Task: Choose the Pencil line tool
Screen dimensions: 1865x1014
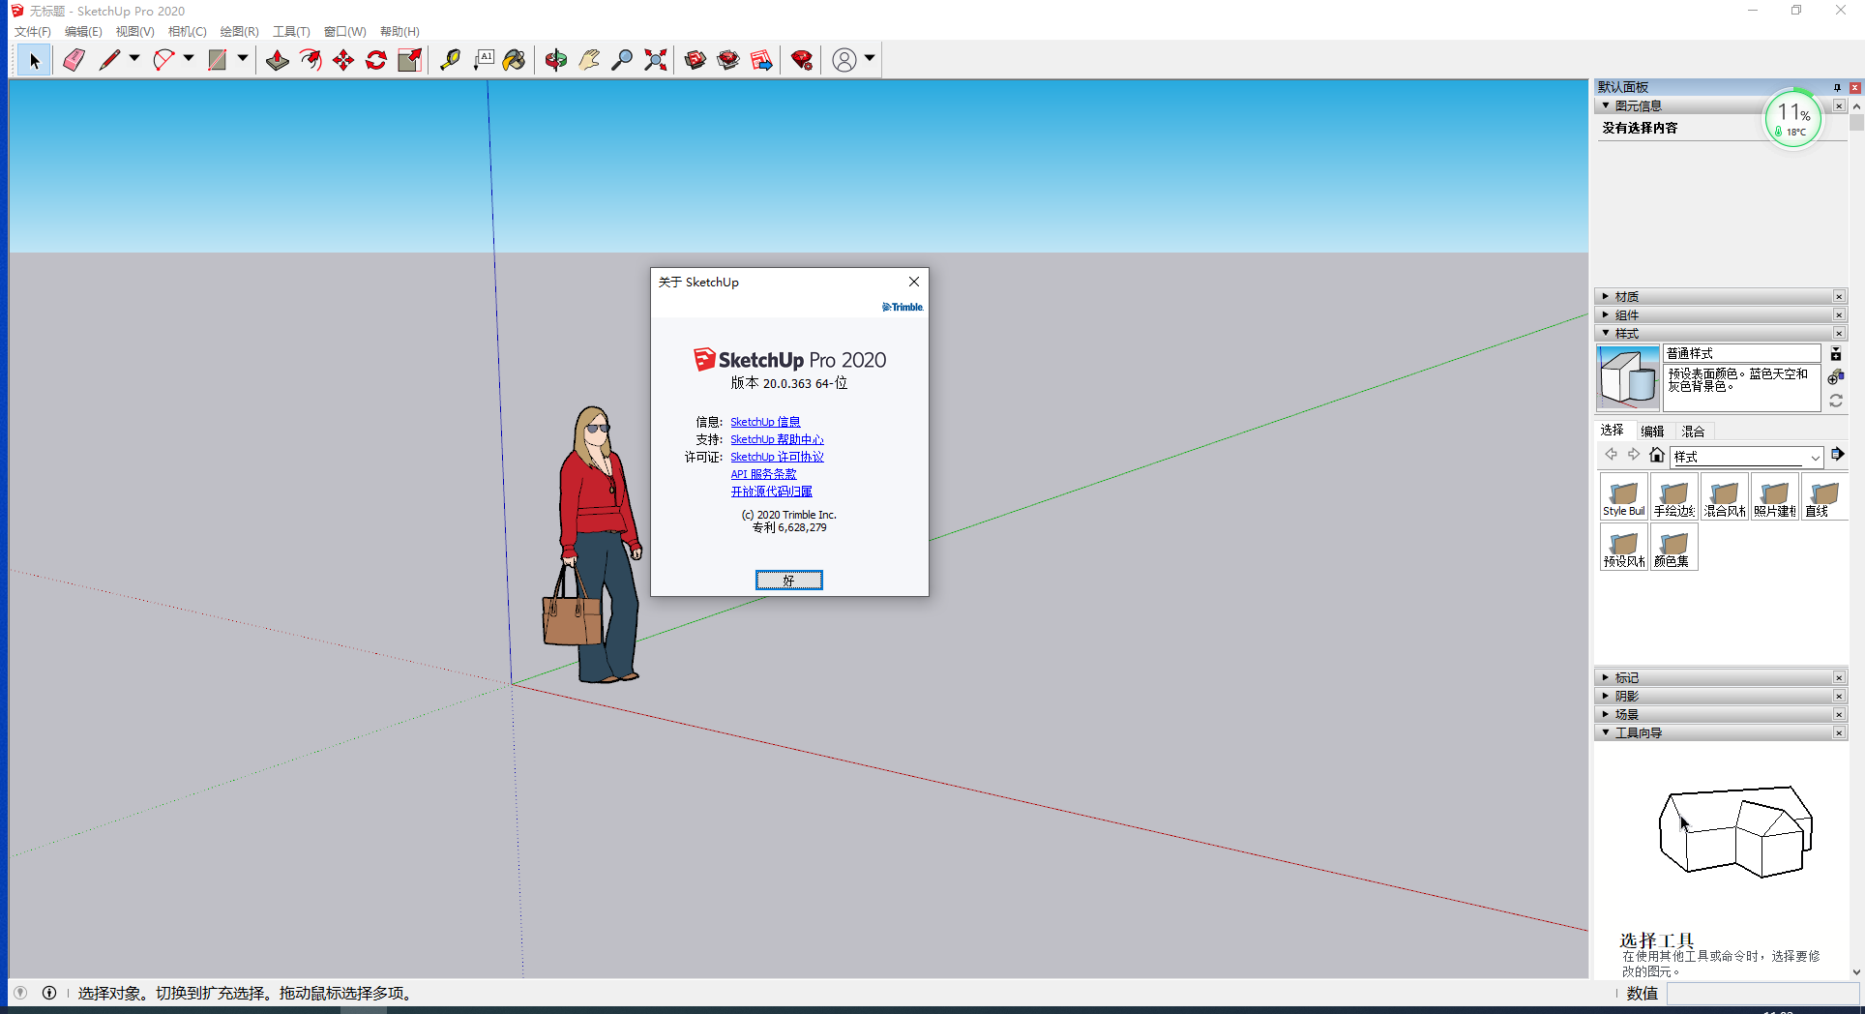Action: click(109, 60)
